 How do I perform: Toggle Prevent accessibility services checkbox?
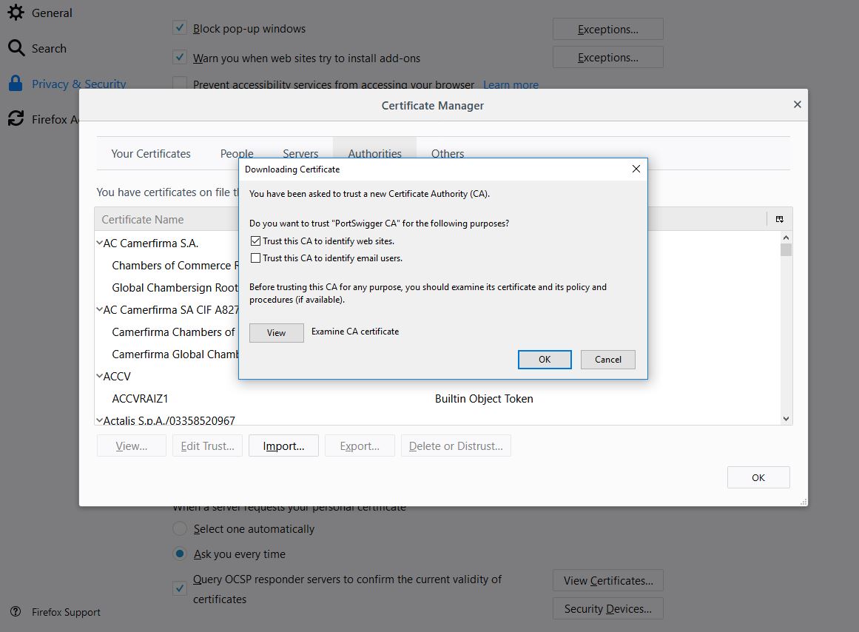(179, 84)
